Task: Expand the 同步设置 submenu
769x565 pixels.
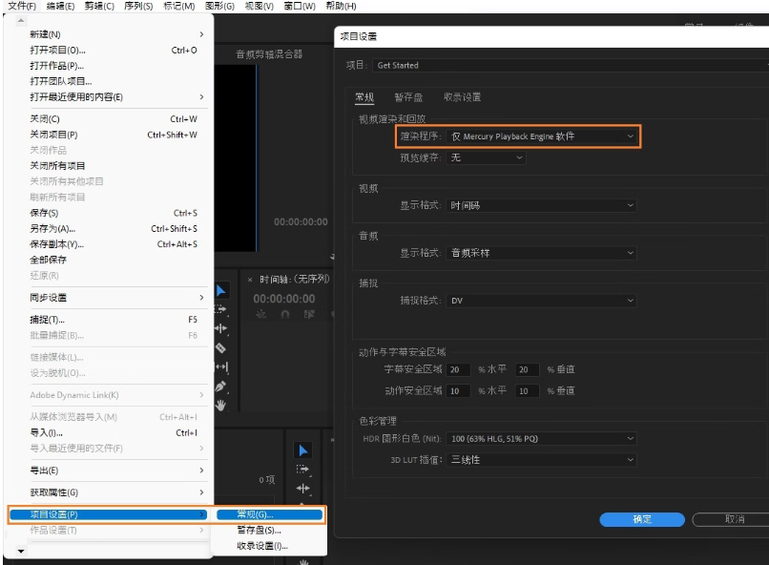Action: tap(117, 298)
